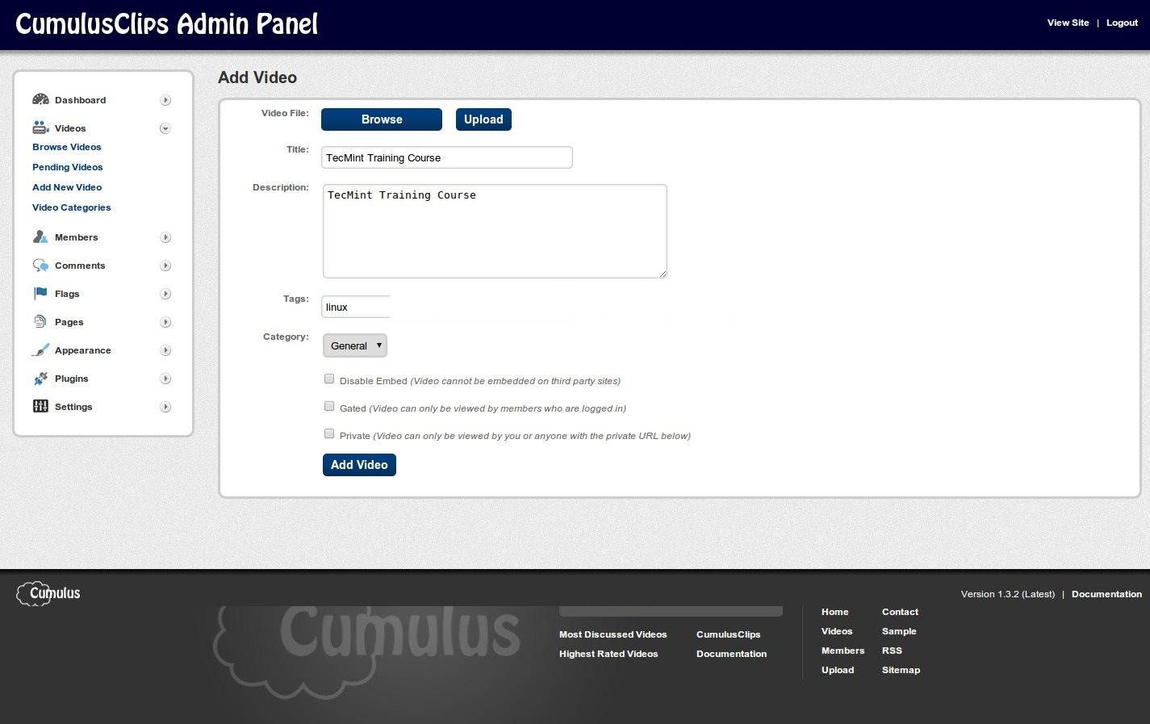Click the Flags blue flag icon
The height and width of the screenshot is (724, 1150).
point(40,294)
